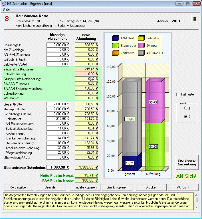
Task: Select Grafik option 1
Action: coord(186,108)
